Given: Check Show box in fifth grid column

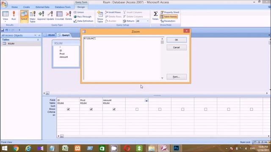Looking at the screenshot, I should (160, 109).
